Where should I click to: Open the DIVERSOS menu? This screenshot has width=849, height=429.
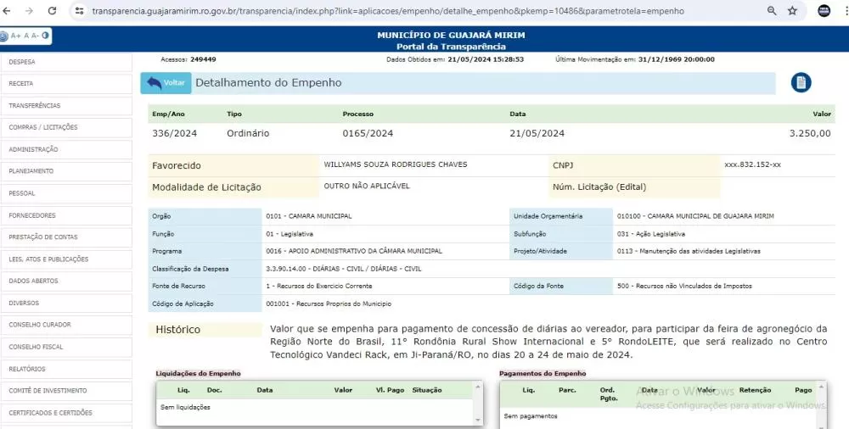[66, 303]
